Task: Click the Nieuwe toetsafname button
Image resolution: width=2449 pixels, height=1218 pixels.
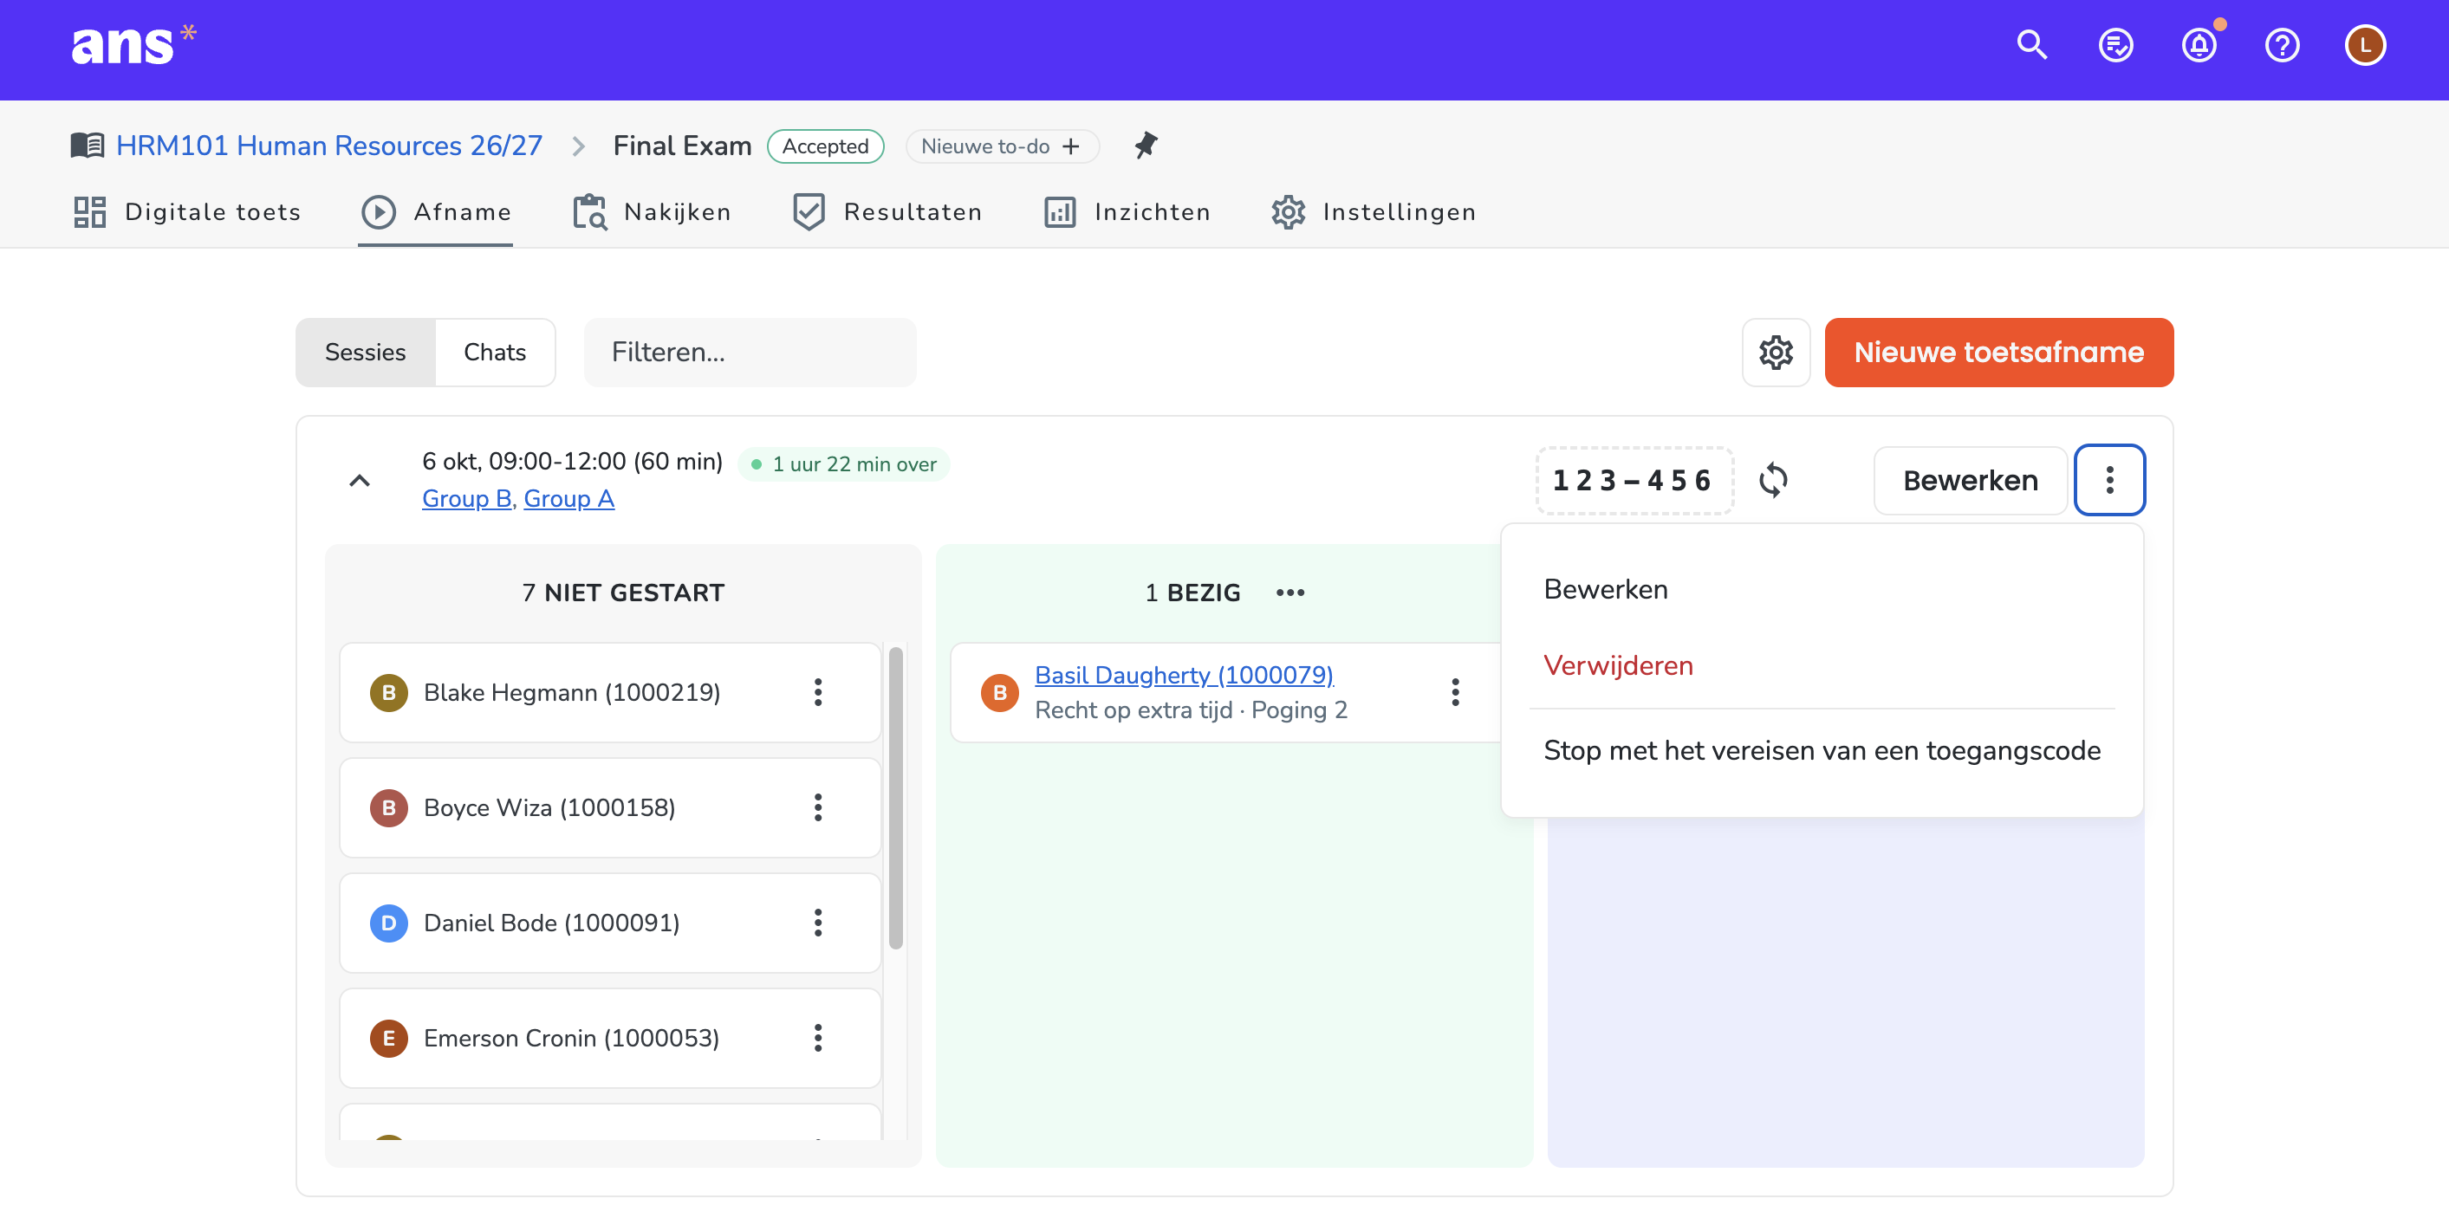Action: coord(1998,353)
